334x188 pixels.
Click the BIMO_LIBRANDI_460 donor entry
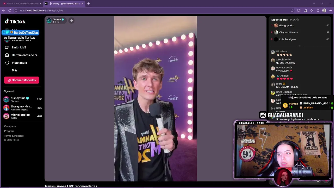(x=316, y=103)
